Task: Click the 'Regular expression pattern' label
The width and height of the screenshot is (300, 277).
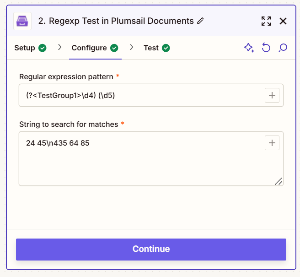Action: (x=66, y=76)
